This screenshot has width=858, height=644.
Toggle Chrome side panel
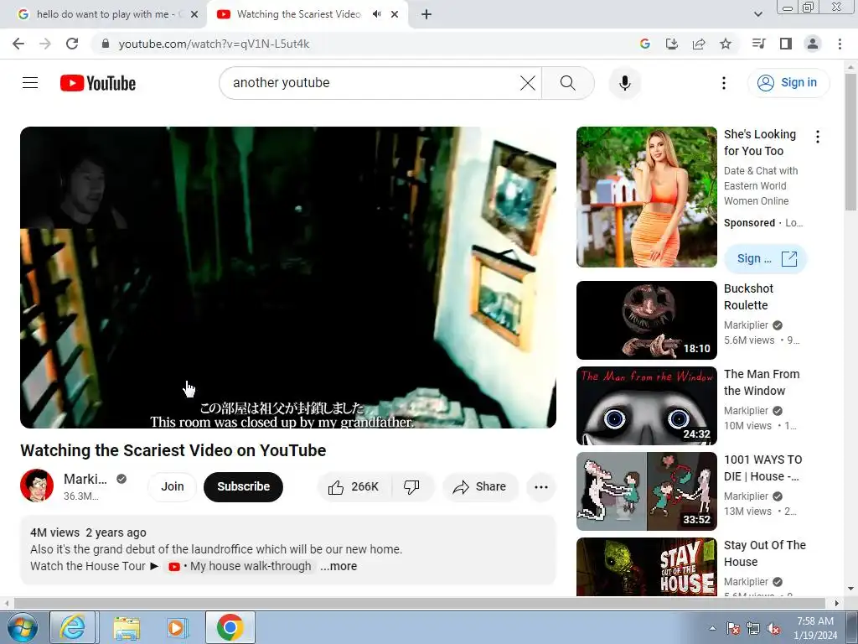click(786, 44)
